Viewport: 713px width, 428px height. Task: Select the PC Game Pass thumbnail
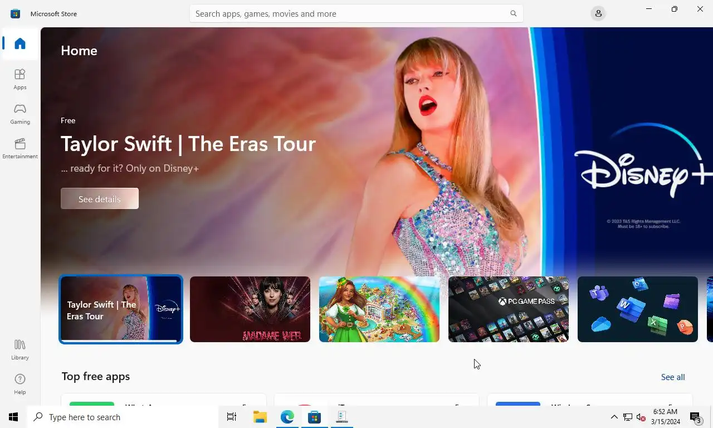(509, 309)
